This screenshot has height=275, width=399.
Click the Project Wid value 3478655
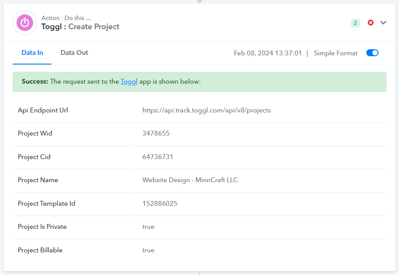[156, 133]
